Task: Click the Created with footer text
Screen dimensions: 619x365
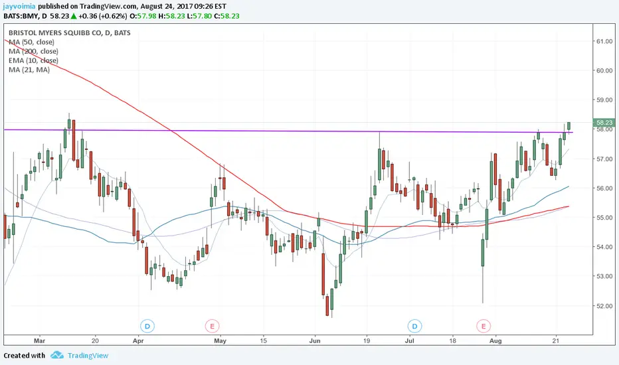Action: coord(25,356)
